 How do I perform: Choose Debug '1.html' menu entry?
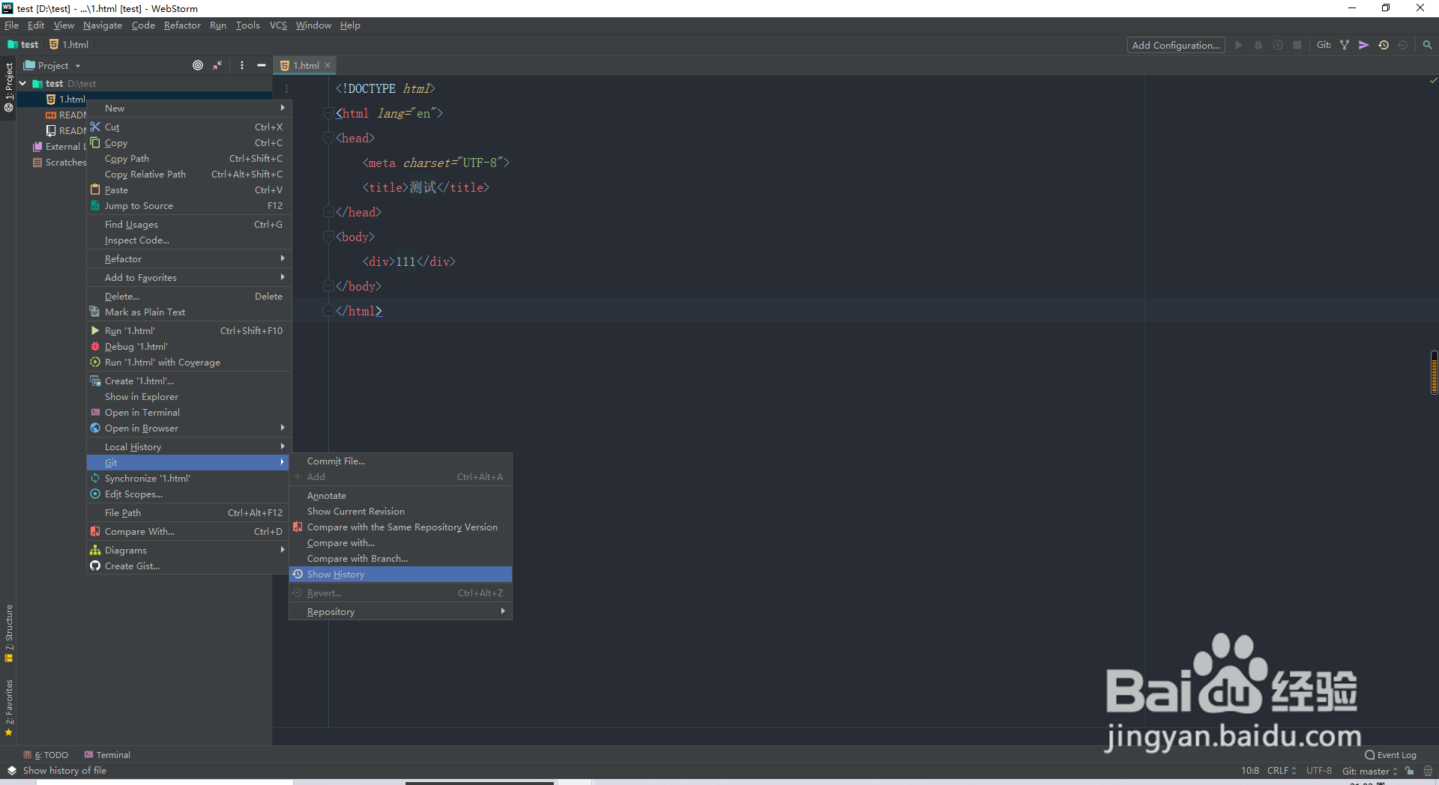click(189, 347)
